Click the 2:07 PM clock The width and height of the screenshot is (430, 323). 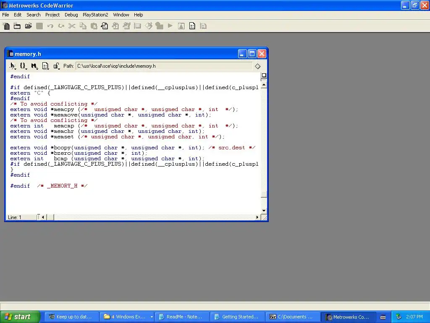tap(414, 317)
